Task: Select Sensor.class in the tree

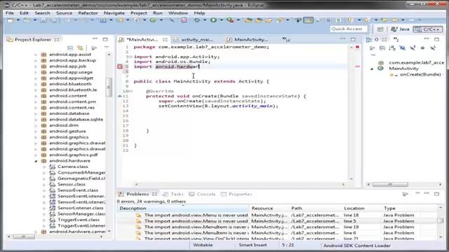Action: click(x=72, y=184)
